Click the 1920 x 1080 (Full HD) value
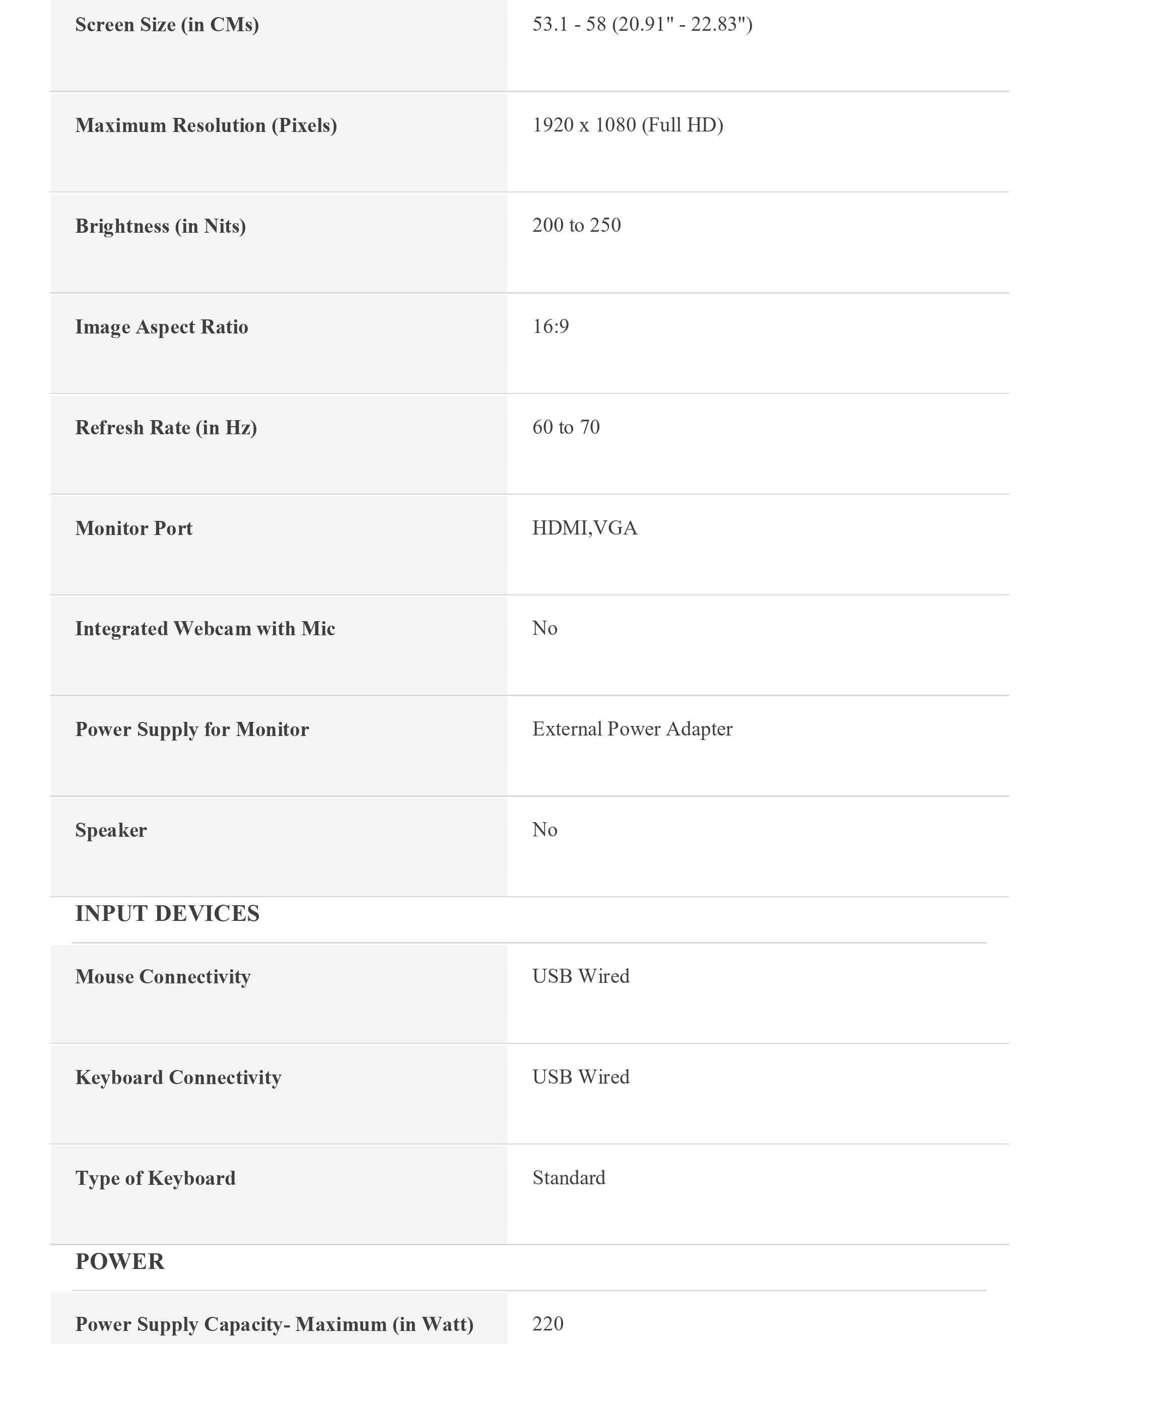The image size is (1157, 1403). click(x=627, y=124)
